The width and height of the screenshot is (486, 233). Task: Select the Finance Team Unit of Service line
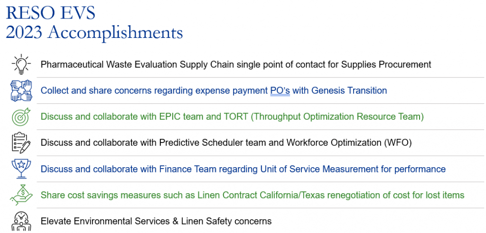243,169
